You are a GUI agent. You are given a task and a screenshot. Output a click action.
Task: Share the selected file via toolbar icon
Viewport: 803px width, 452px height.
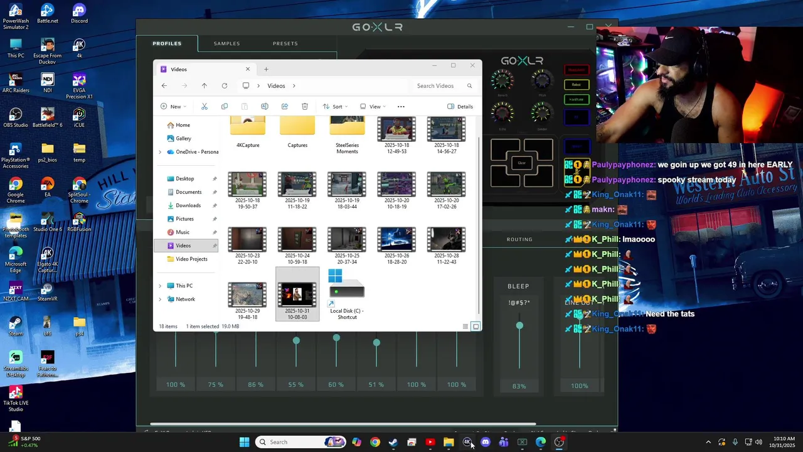pos(284,107)
